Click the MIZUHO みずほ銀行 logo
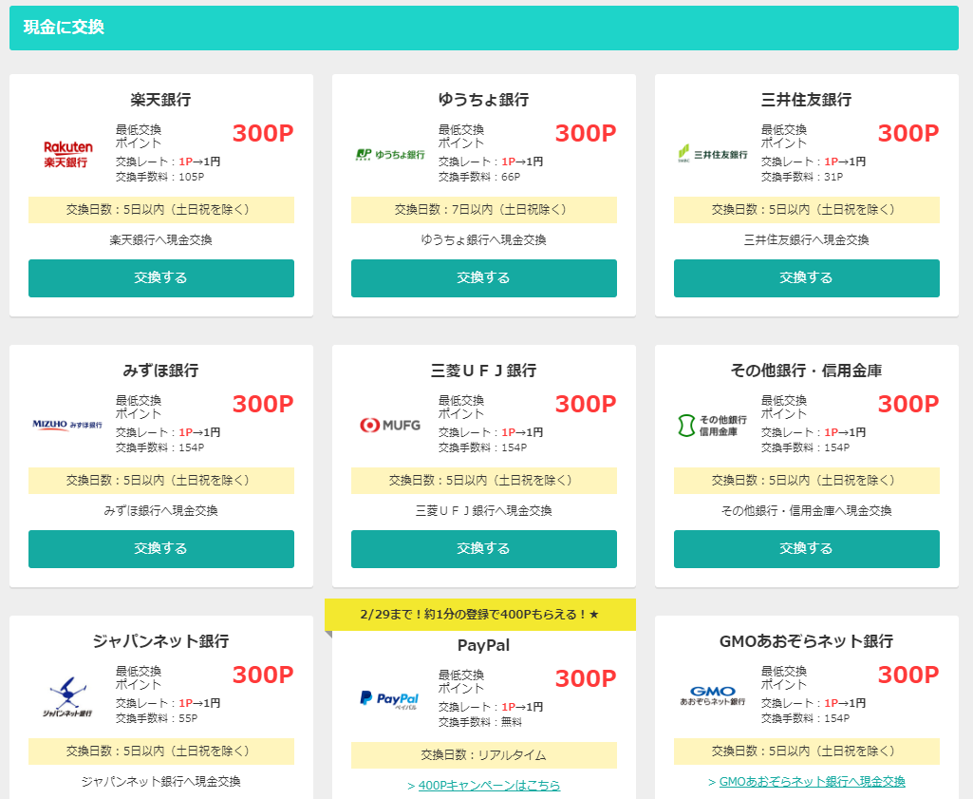This screenshot has width=973, height=799. [68, 425]
